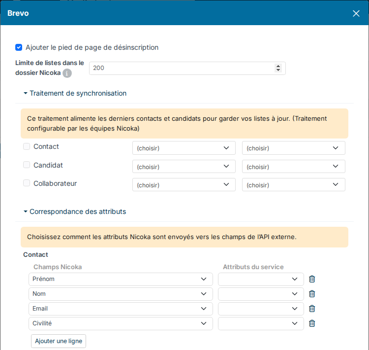
Task: Click Ajouter une ligne button
Action: (x=59, y=341)
